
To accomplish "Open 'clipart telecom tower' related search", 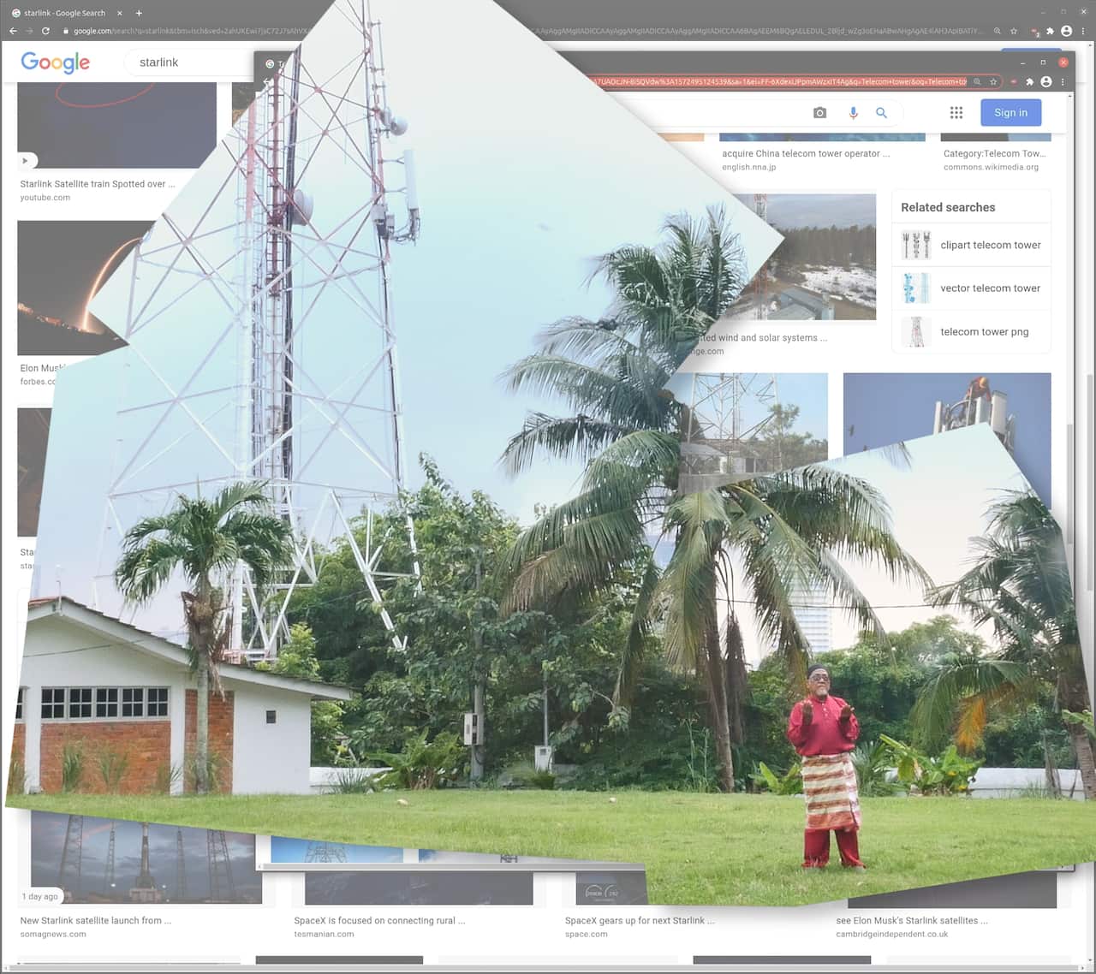I will pyautogui.click(x=990, y=245).
